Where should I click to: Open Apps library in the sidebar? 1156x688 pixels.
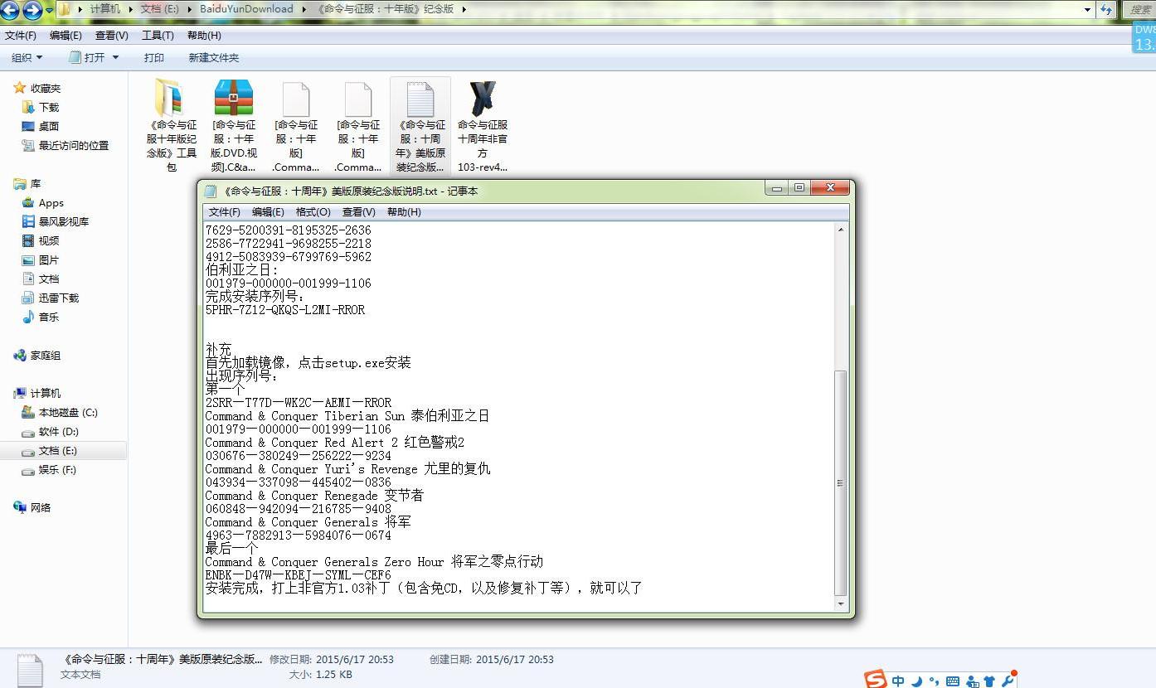point(43,202)
